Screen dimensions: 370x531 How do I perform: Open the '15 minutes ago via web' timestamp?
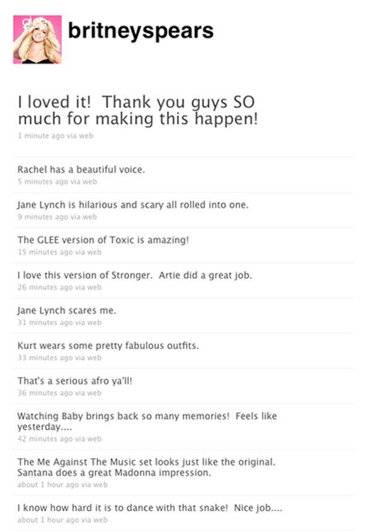coord(60,252)
